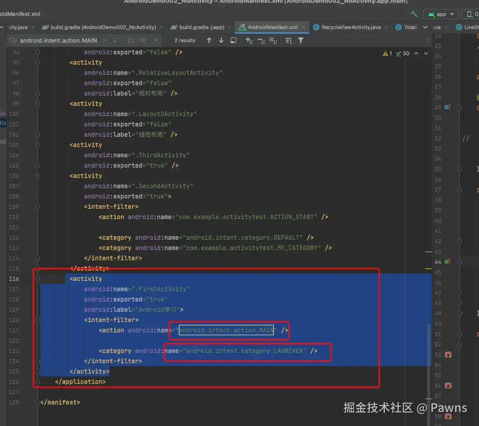Open results in Find tool window icon
479x426 pixels.
pos(233,40)
